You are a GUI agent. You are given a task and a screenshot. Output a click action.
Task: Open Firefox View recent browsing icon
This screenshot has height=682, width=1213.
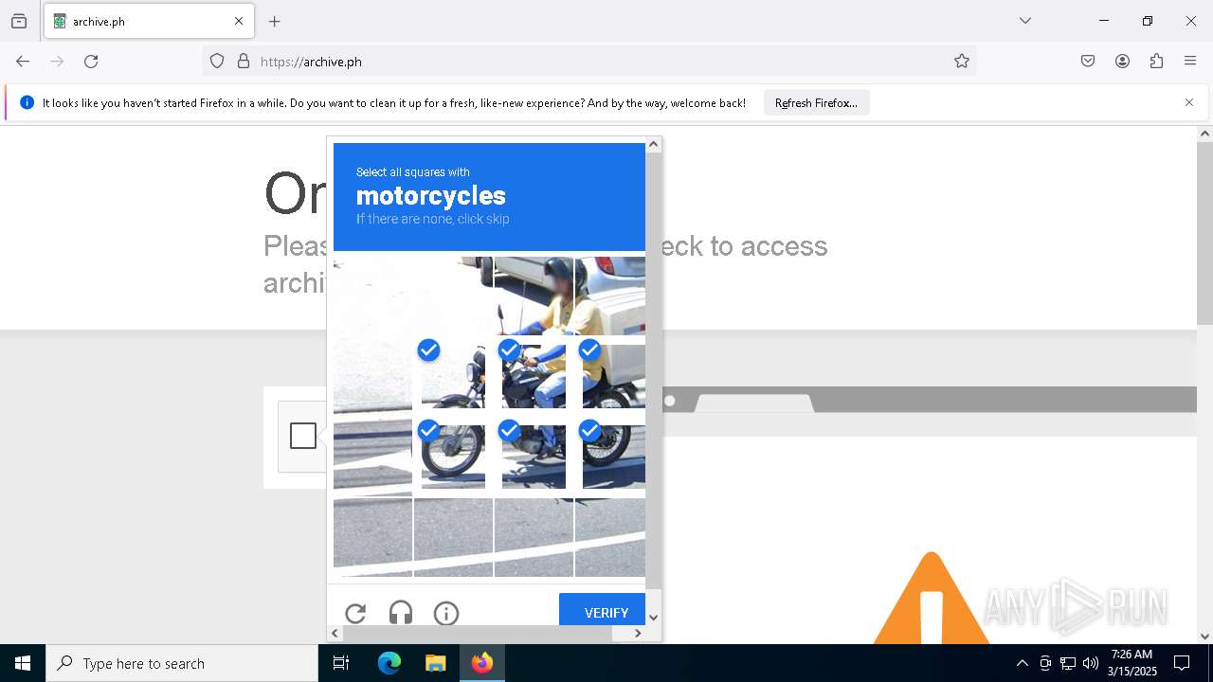coord(19,21)
